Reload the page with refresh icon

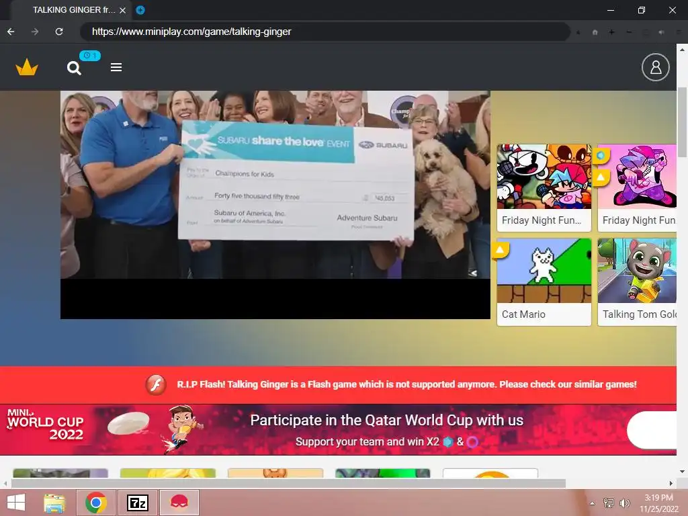pos(59,32)
